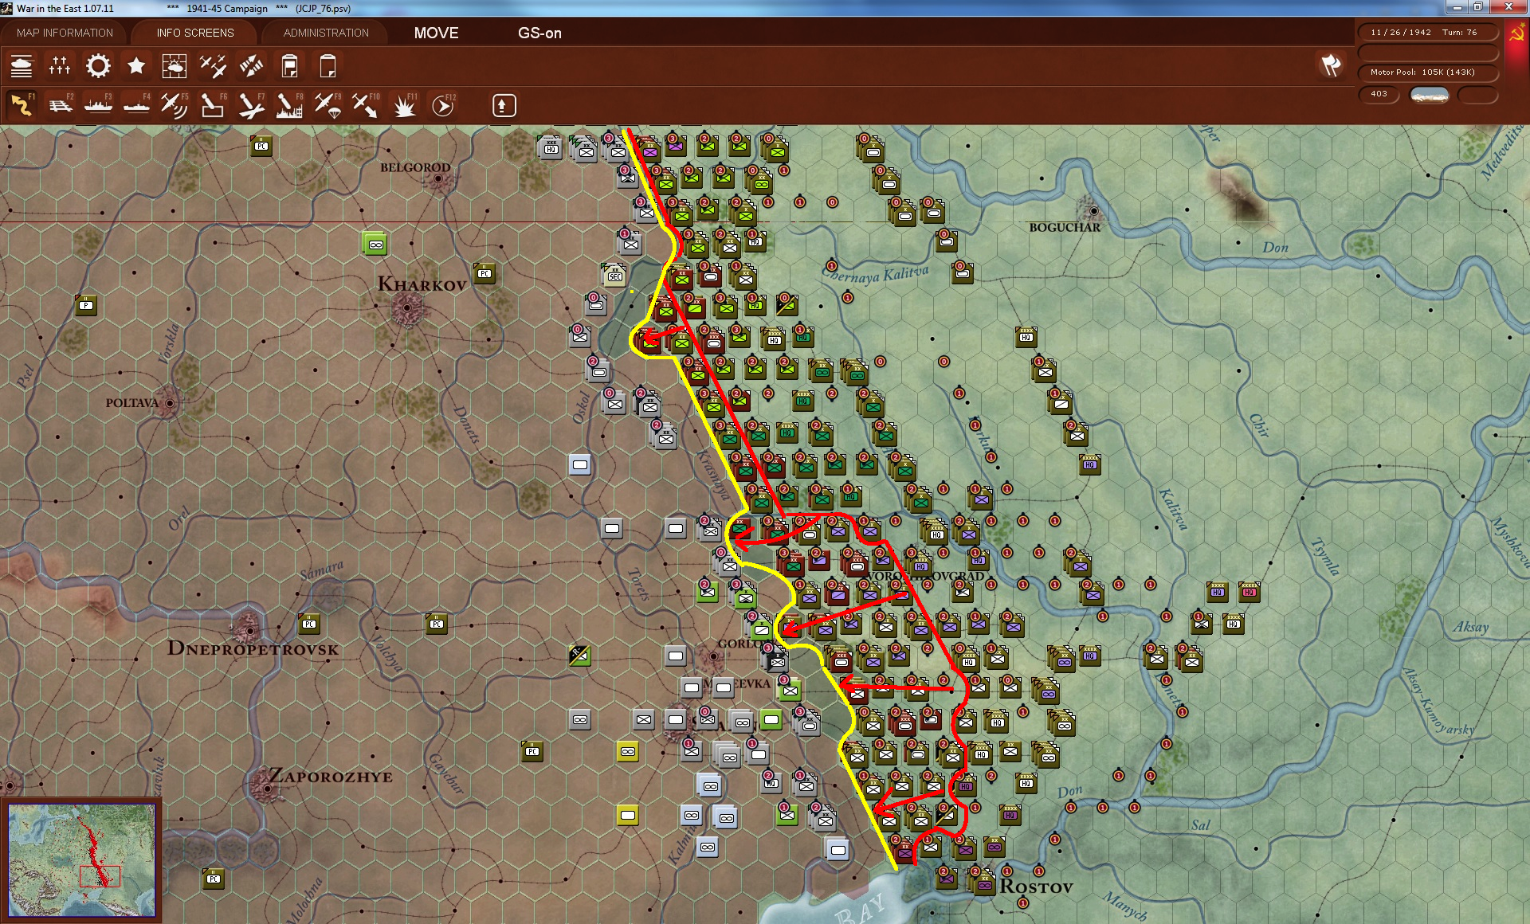Open the Air Doctrine planes icon

click(x=212, y=66)
